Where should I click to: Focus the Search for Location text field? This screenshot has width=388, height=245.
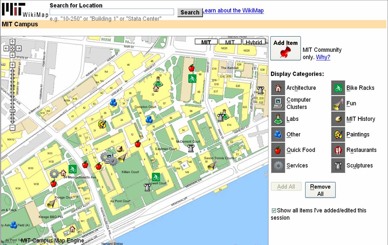(x=112, y=12)
